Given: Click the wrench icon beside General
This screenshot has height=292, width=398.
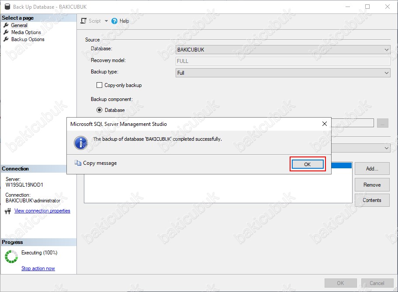Looking at the screenshot, I should tap(6, 25).
